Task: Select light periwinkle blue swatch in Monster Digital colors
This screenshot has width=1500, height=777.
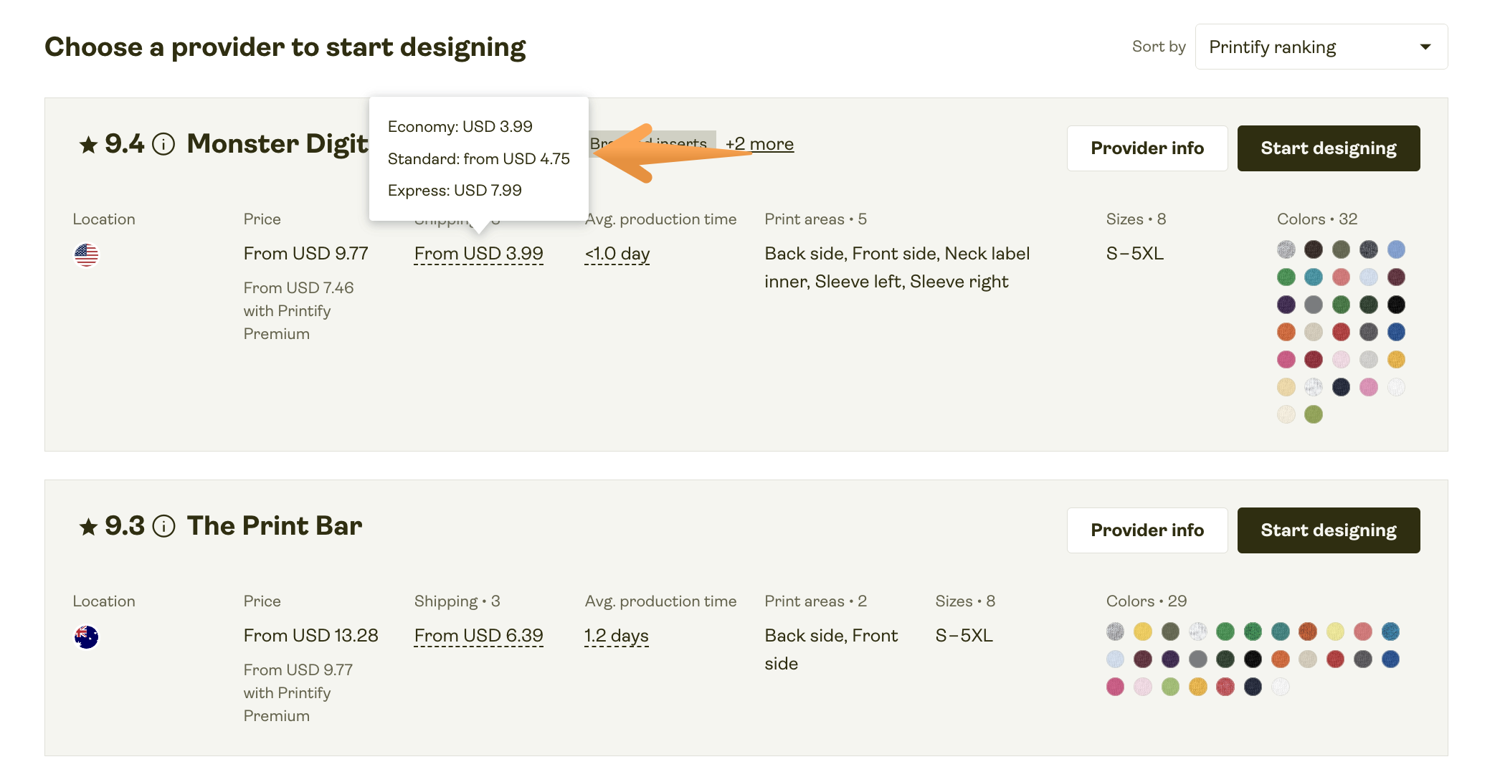Action: [1395, 249]
